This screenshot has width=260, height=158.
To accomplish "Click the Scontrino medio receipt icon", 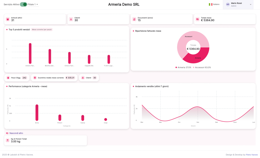I will pos(35,78).
